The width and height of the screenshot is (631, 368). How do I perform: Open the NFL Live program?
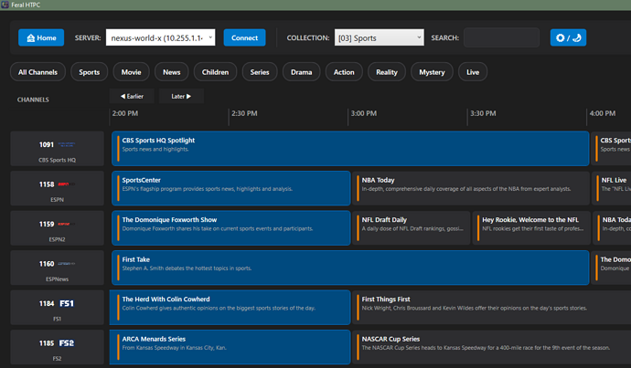611,188
